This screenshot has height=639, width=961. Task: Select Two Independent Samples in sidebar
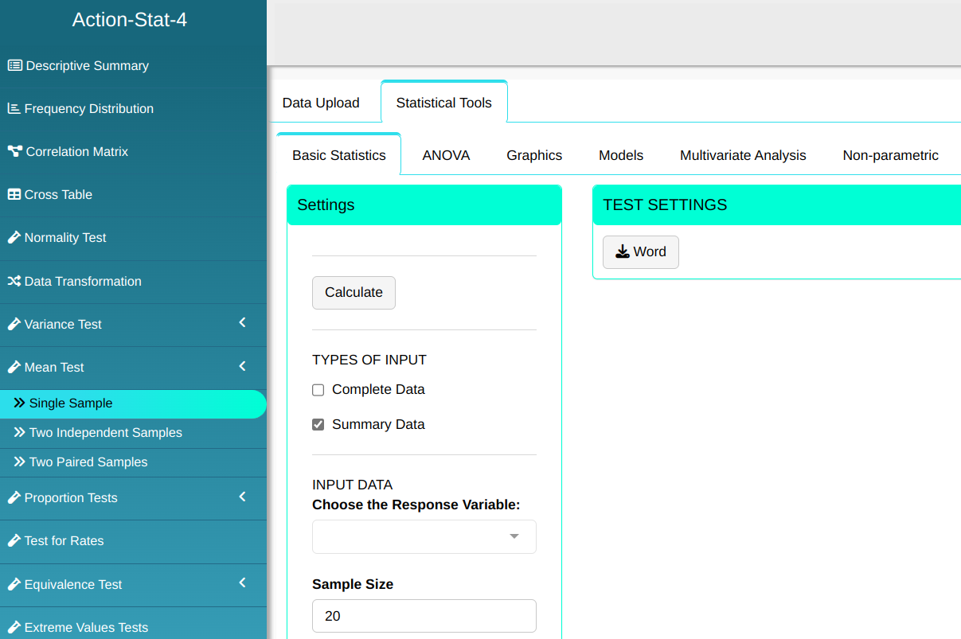click(105, 433)
